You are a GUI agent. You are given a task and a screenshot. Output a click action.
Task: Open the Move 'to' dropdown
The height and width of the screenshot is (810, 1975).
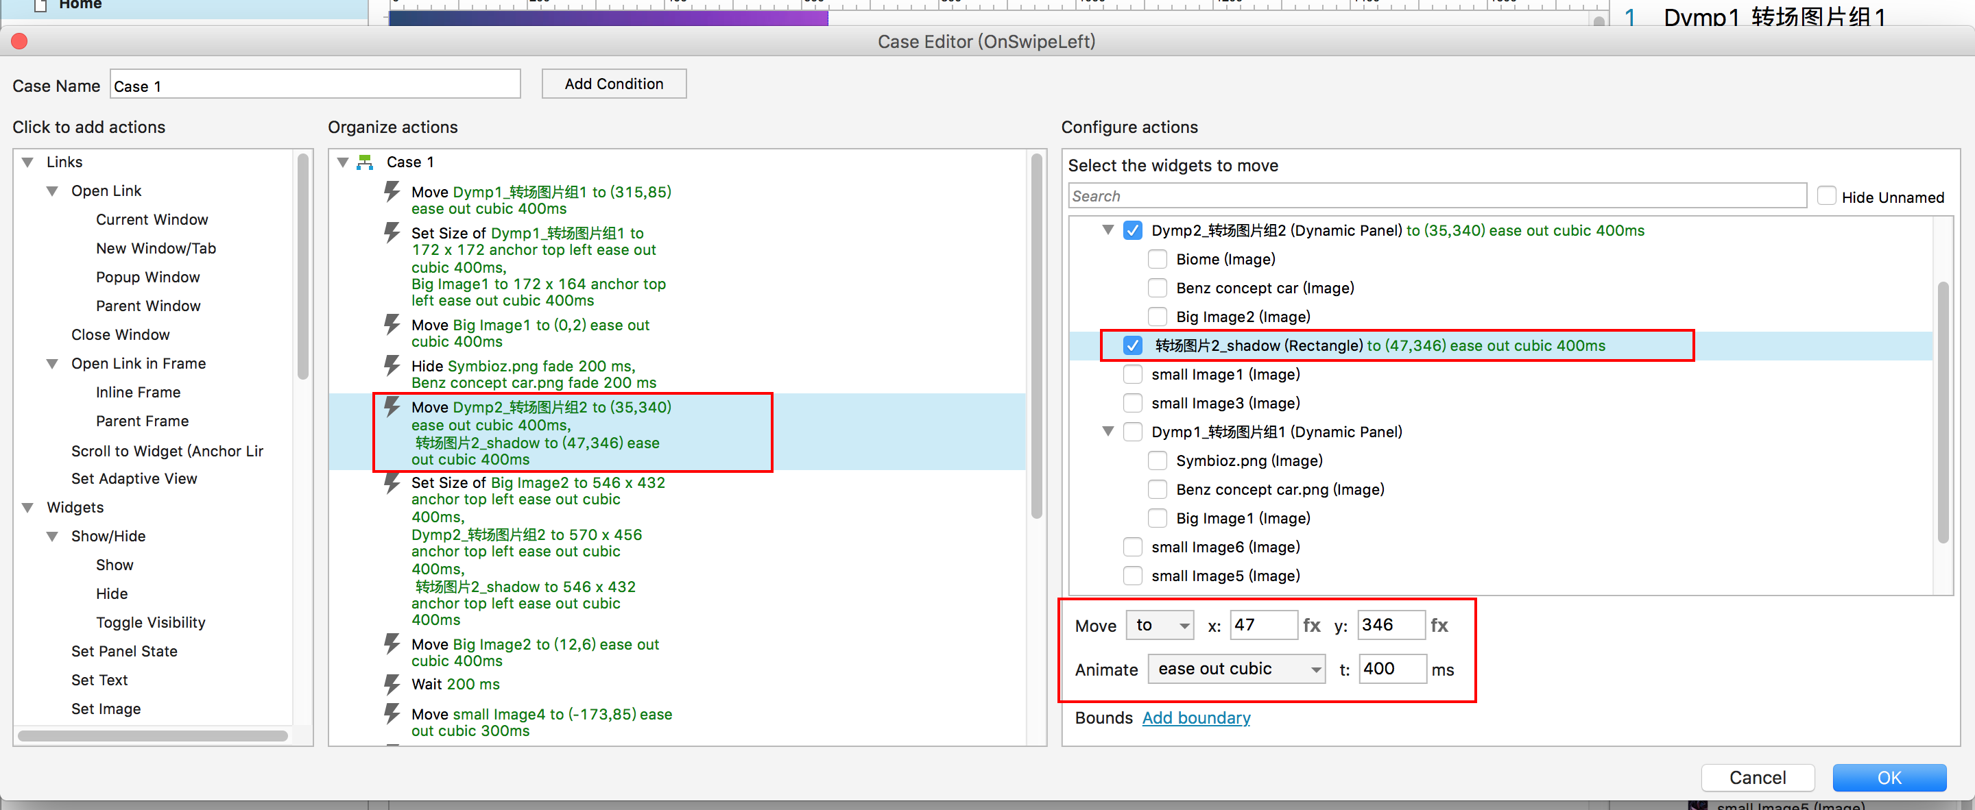click(x=1160, y=625)
